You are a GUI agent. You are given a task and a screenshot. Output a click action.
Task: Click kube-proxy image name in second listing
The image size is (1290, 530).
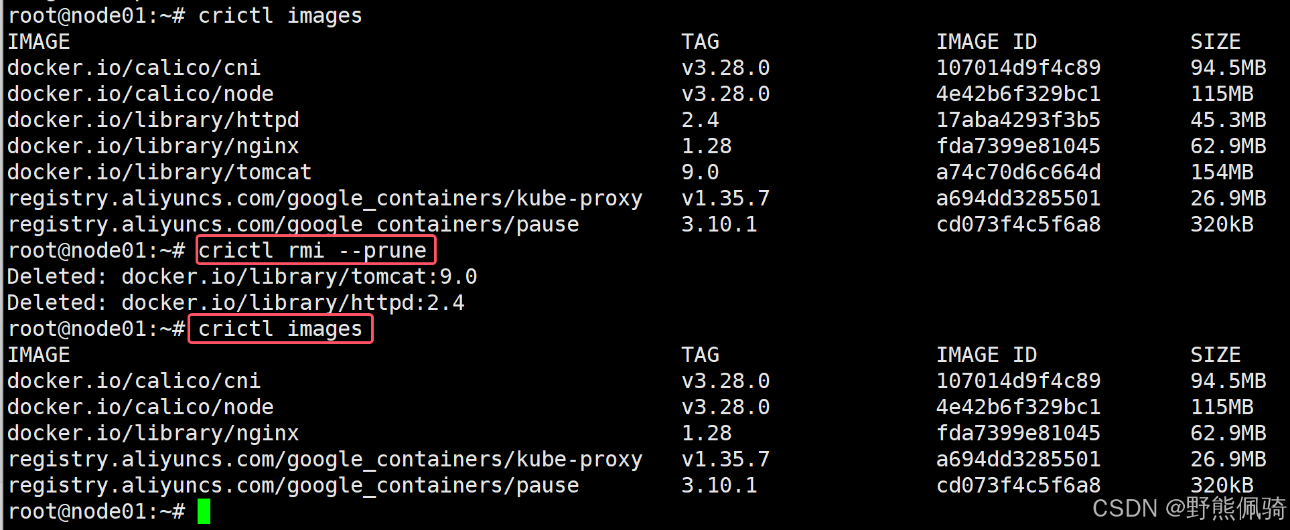pyautogui.click(x=325, y=459)
